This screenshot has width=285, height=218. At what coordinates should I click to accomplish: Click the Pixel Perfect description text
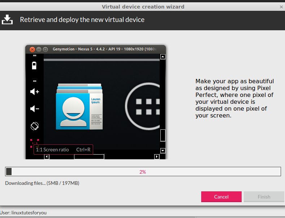234,98
